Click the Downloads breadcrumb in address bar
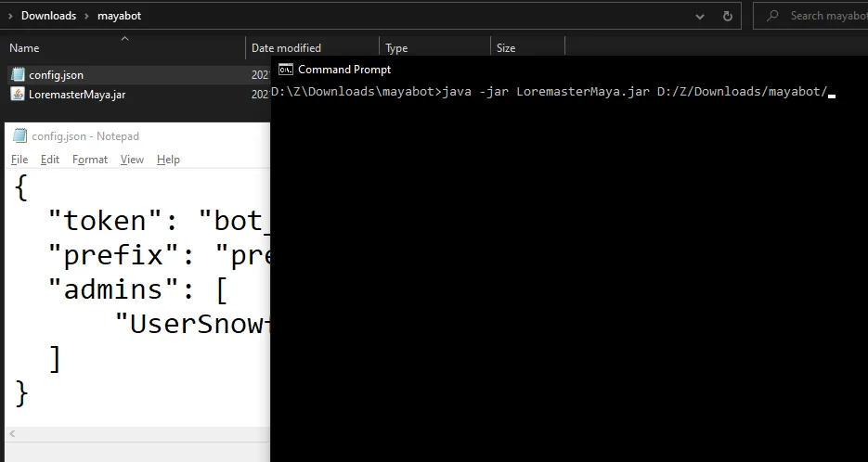The width and height of the screenshot is (868, 462). (48, 16)
